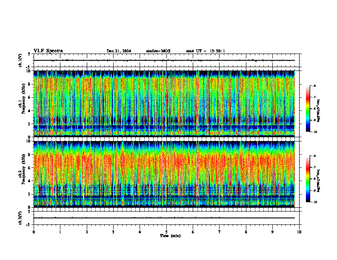The width and height of the screenshot is (337, 260).
Task: Click the ch.1 frequency tick label '6'
Action: click(x=30, y=97)
